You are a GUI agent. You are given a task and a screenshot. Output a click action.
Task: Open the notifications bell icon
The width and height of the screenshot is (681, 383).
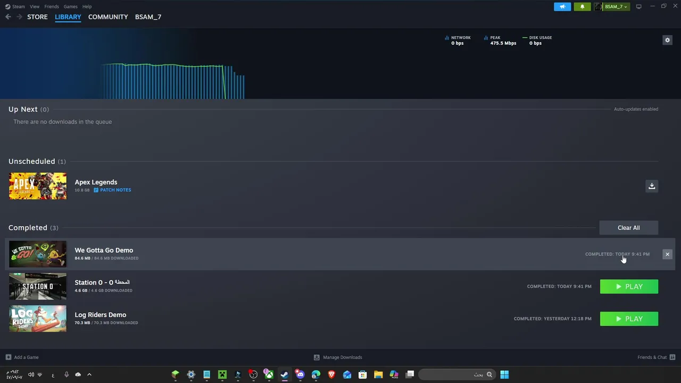(582, 6)
